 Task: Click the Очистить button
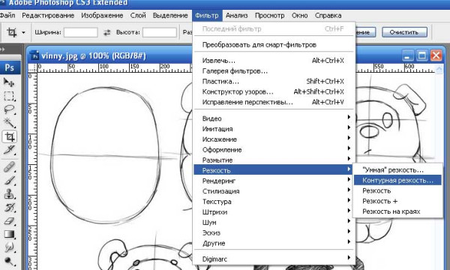tap(404, 32)
